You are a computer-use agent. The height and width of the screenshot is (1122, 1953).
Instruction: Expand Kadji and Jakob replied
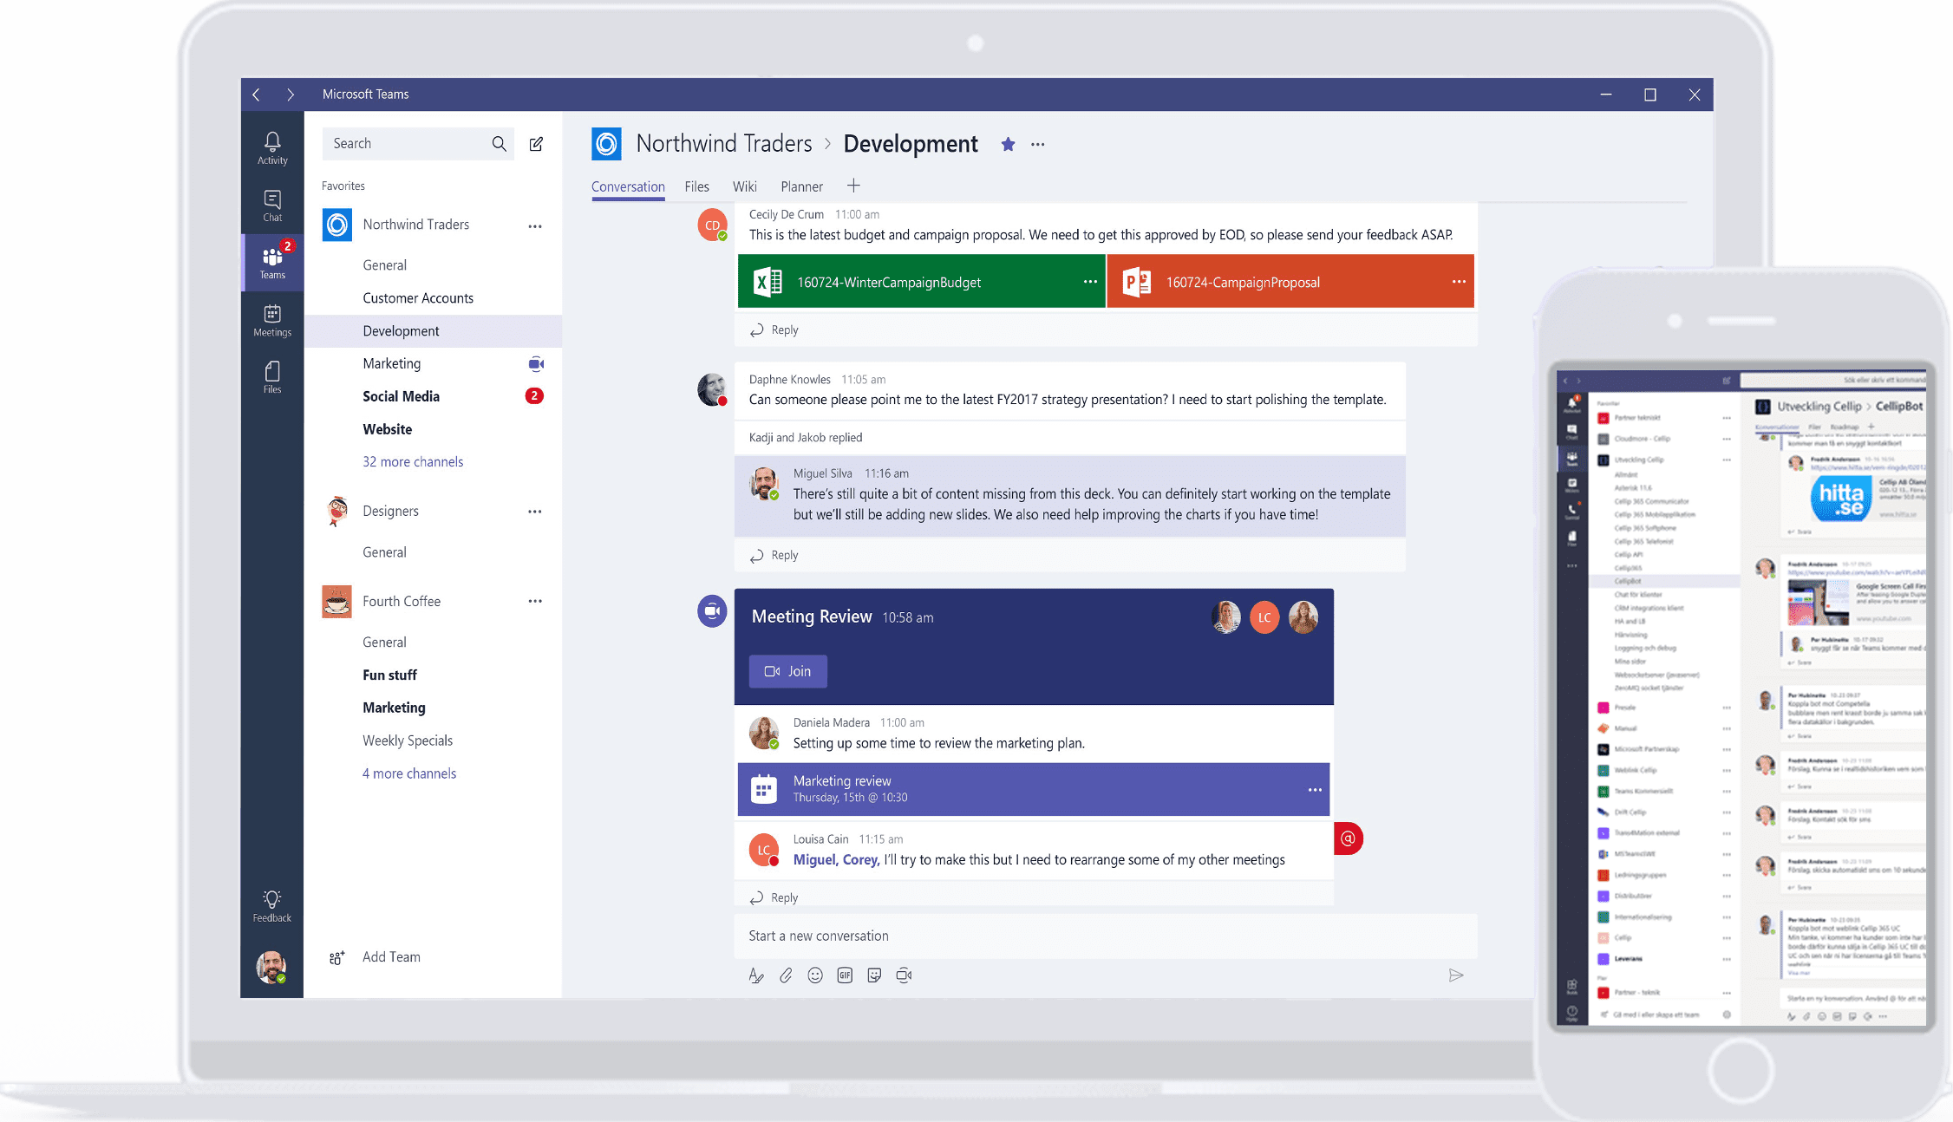806,438
